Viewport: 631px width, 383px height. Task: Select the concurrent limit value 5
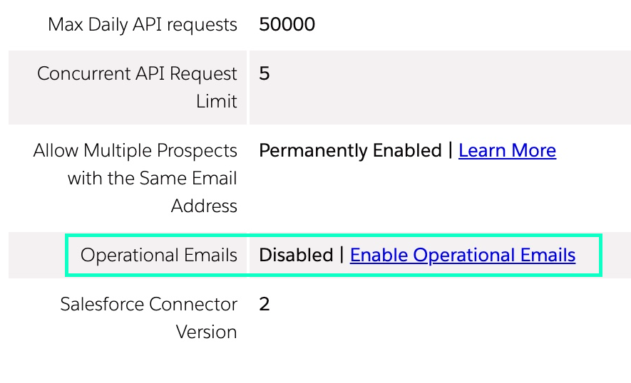pyautogui.click(x=265, y=73)
